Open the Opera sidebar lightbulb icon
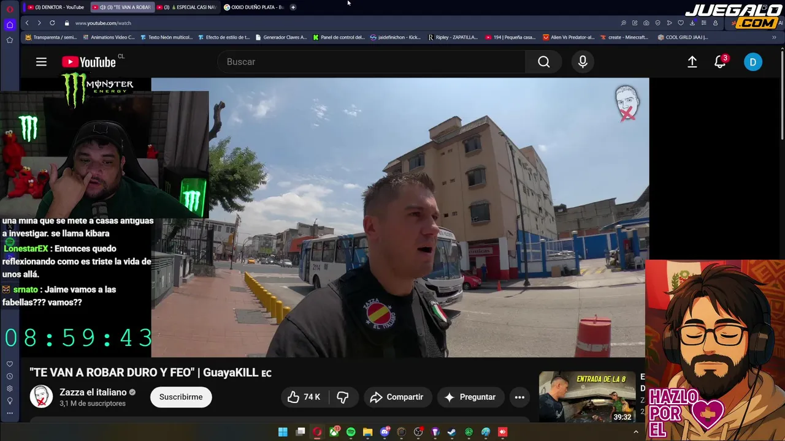 (x=10, y=401)
